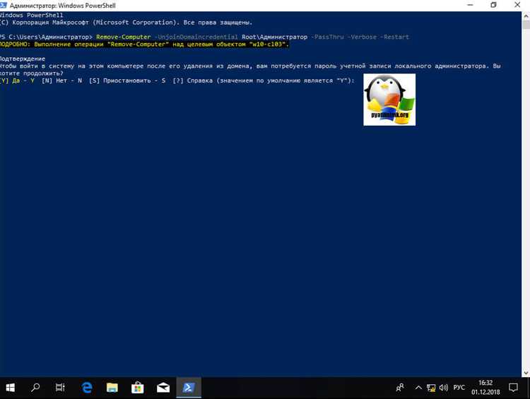Show hidden tray icons chevron

[418, 388]
